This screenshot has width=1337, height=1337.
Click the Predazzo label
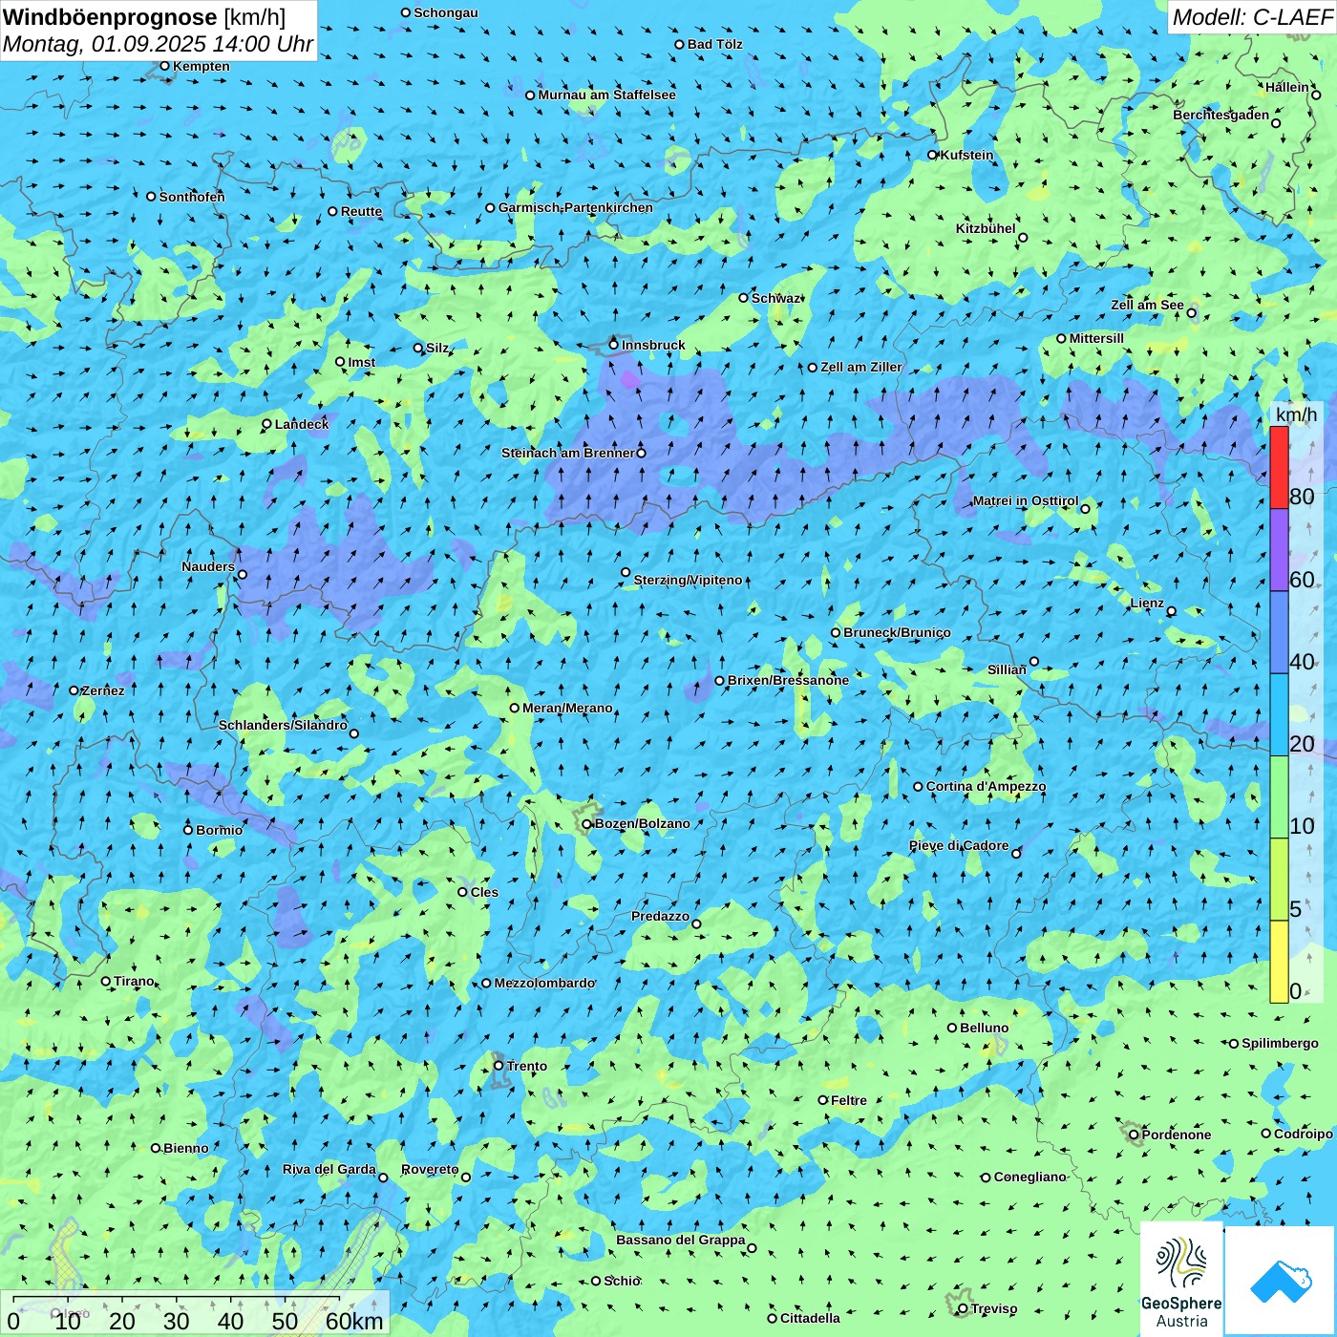tap(660, 916)
